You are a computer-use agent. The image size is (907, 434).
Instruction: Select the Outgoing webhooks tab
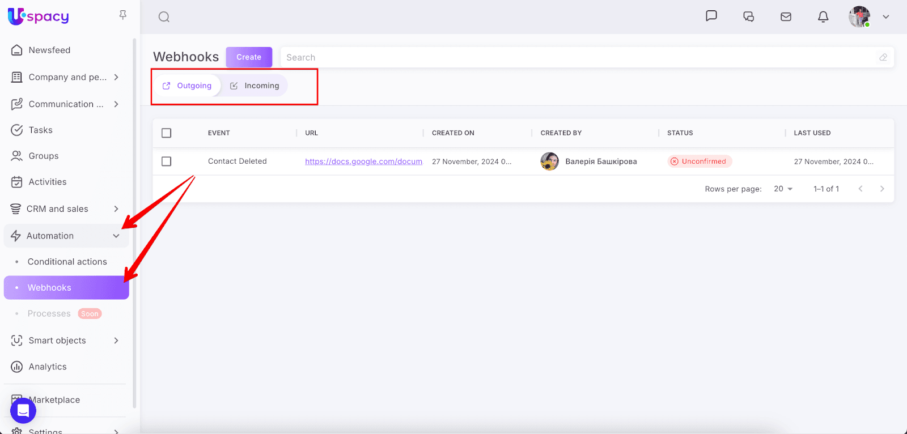tap(187, 86)
